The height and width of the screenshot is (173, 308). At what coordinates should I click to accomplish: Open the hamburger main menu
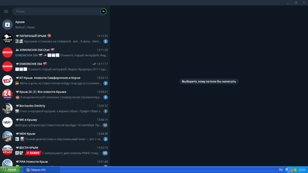point(6,11)
